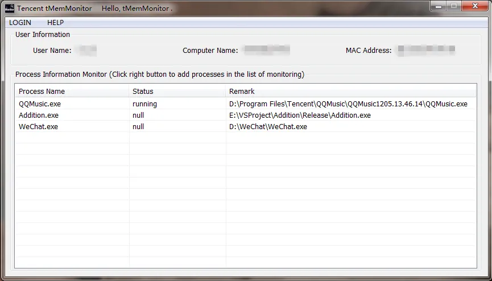Click the tMemMonitor app icon in title bar
This screenshot has height=281, width=492.
[10, 8]
